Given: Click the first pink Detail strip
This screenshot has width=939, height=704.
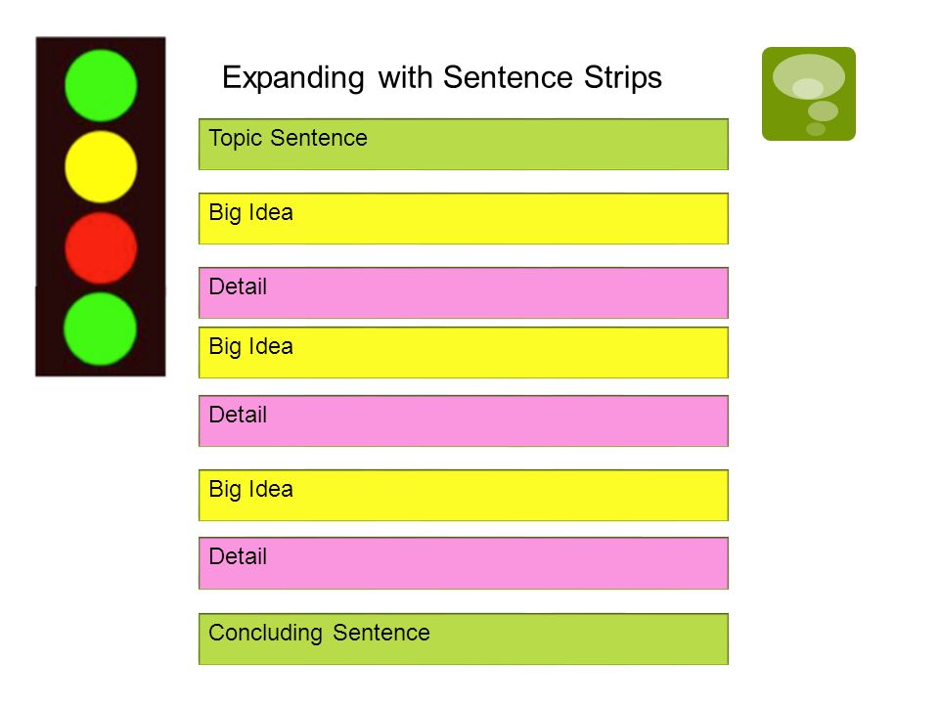Looking at the screenshot, I should [x=464, y=292].
